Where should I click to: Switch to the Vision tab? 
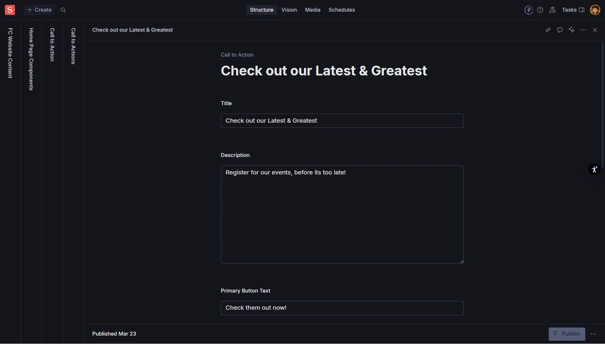point(289,10)
